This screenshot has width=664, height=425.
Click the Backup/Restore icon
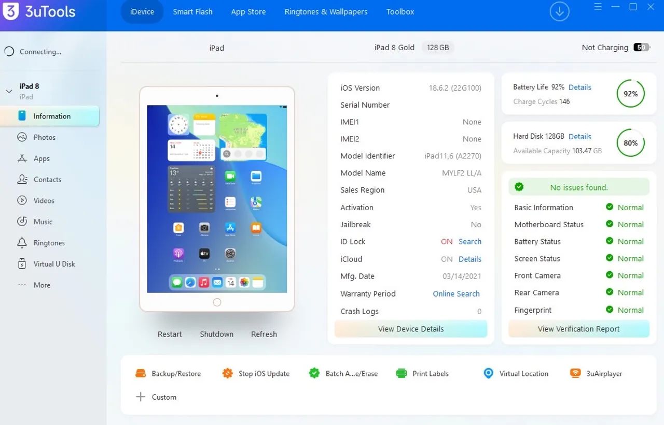pos(141,373)
